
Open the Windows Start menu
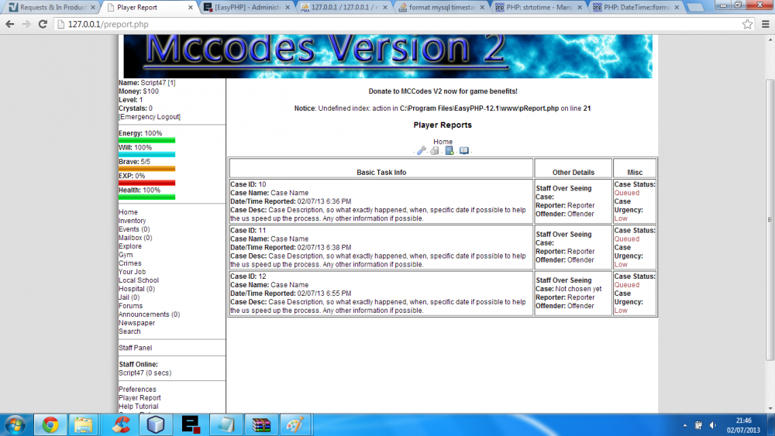(x=15, y=424)
